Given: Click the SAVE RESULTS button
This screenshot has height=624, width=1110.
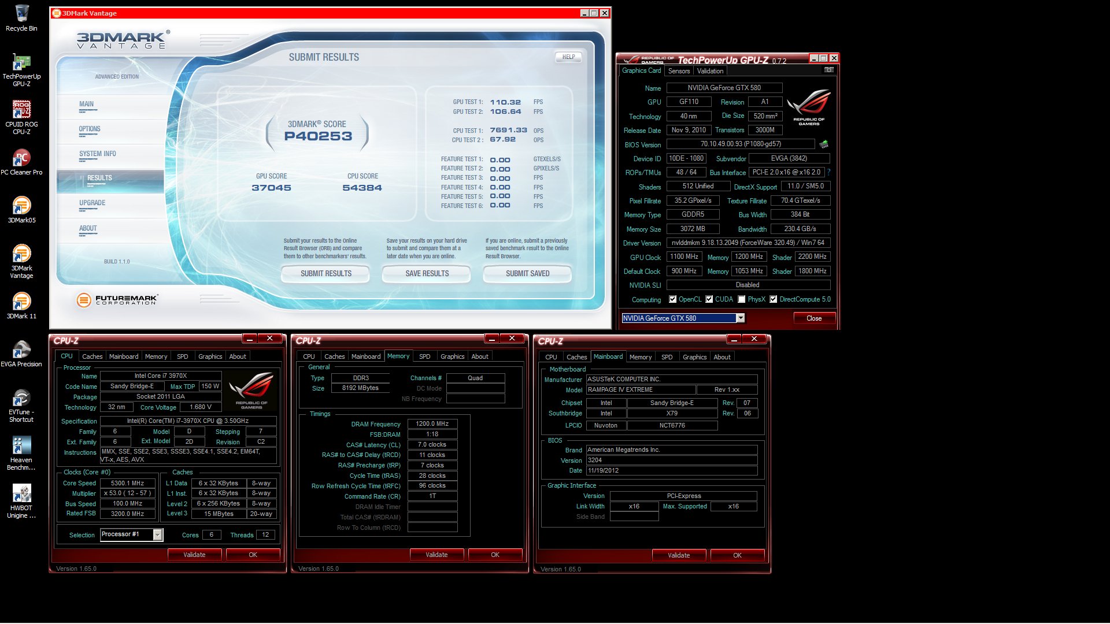Looking at the screenshot, I should [x=427, y=274].
